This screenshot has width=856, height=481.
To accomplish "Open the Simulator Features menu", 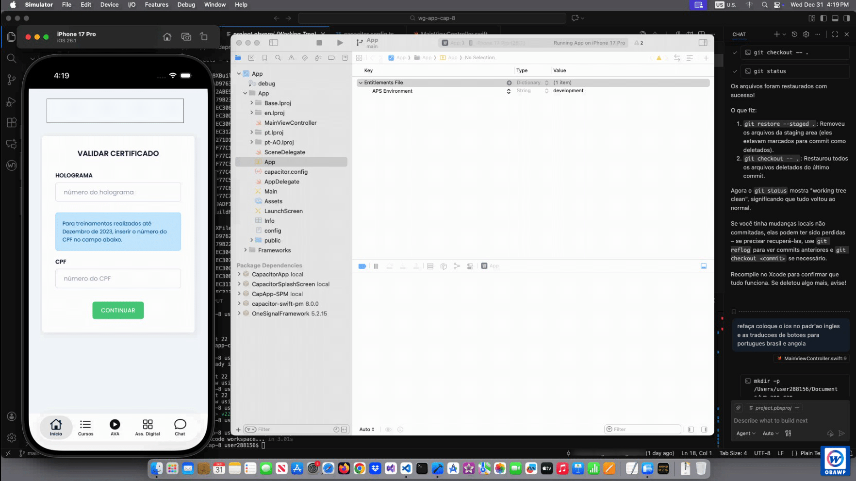I will pos(156,5).
